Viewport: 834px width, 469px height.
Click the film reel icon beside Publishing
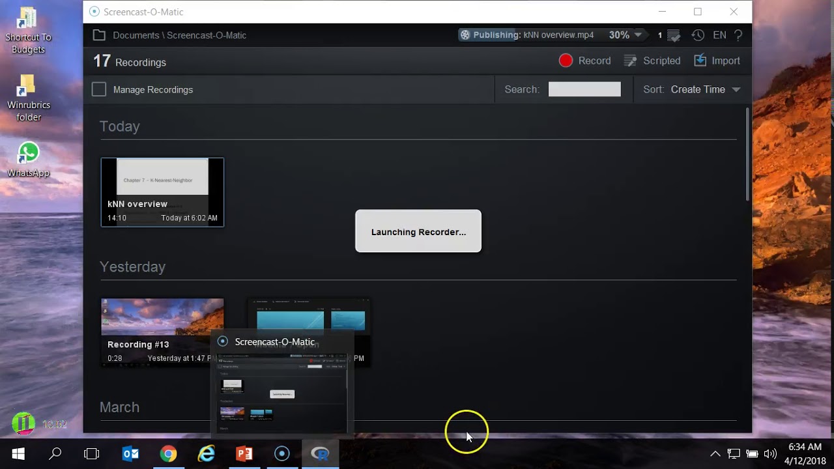click(465, 35)
